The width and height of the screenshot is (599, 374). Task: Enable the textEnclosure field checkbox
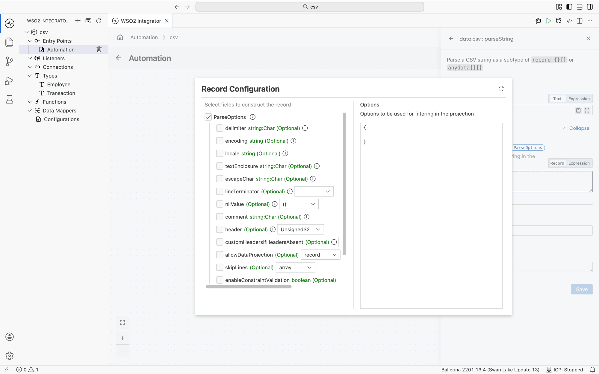click(x=220, y=166)
